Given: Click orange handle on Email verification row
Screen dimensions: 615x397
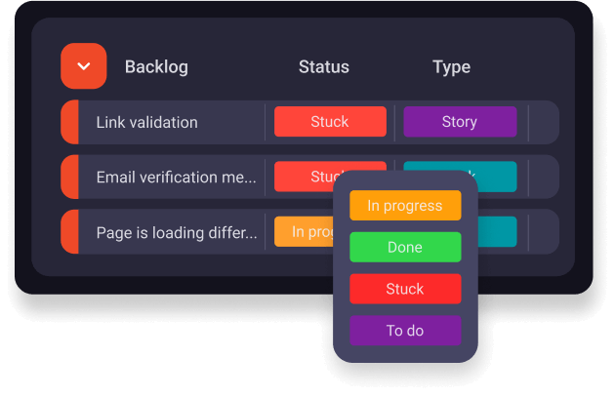Looking at the screenshot, I should [69, 178].
